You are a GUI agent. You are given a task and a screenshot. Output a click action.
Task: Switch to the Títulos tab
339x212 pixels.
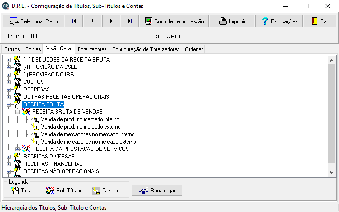click(x=12, y=49)
